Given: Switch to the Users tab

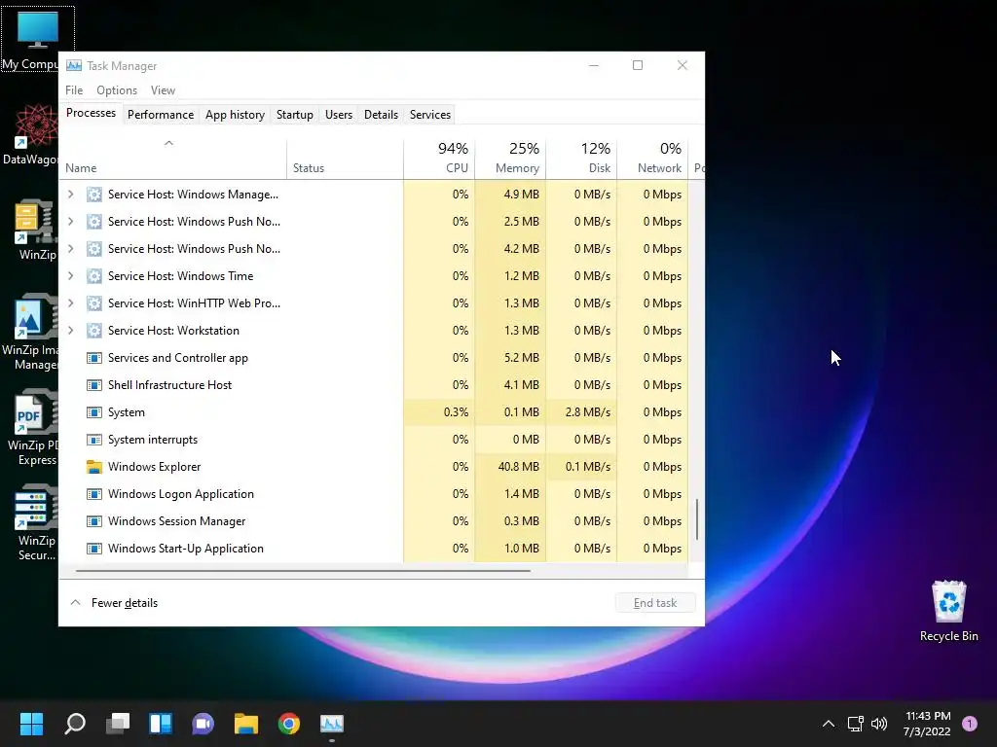Looking at the screenshot, I should coord(338,115).
